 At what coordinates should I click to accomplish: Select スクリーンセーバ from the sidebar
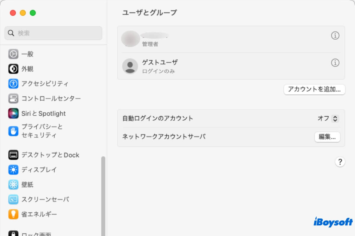(x=41, y=199)
